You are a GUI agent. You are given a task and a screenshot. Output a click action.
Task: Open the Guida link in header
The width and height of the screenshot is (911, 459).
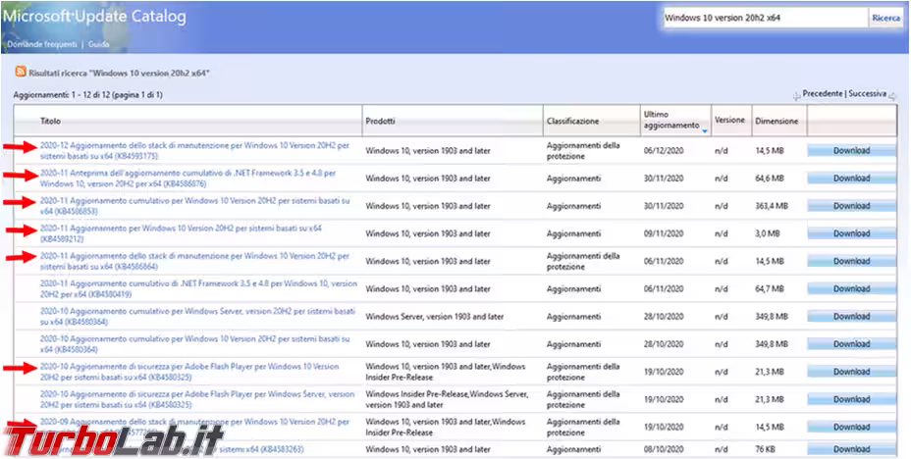click(98, 45)
